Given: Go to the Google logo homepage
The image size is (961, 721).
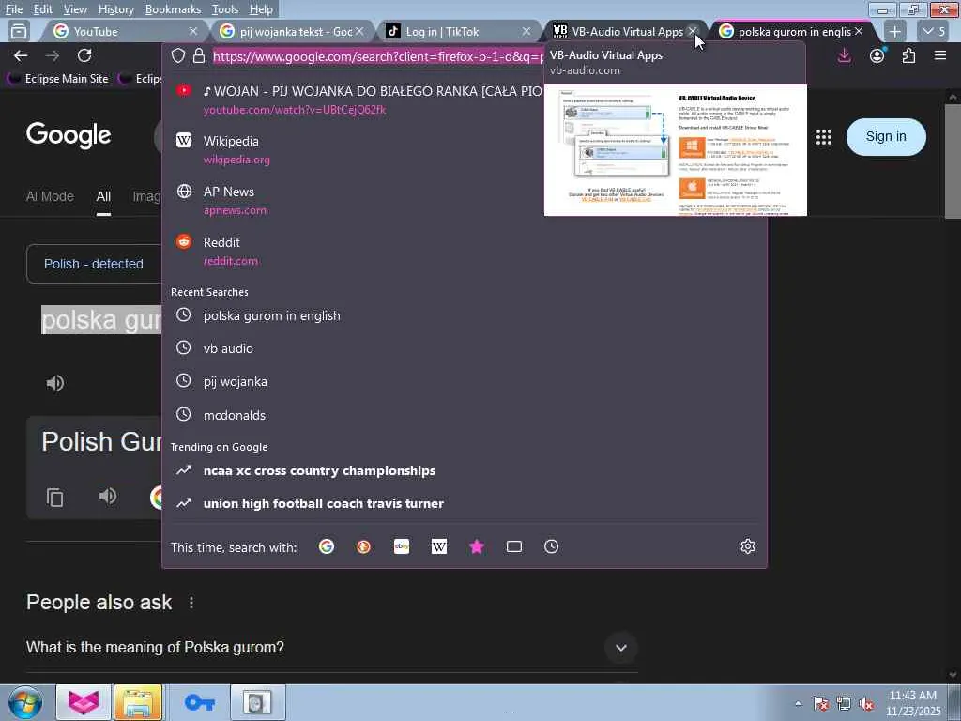Looking at the screenshot, I should pyautogui.click(x=69, y=135).
